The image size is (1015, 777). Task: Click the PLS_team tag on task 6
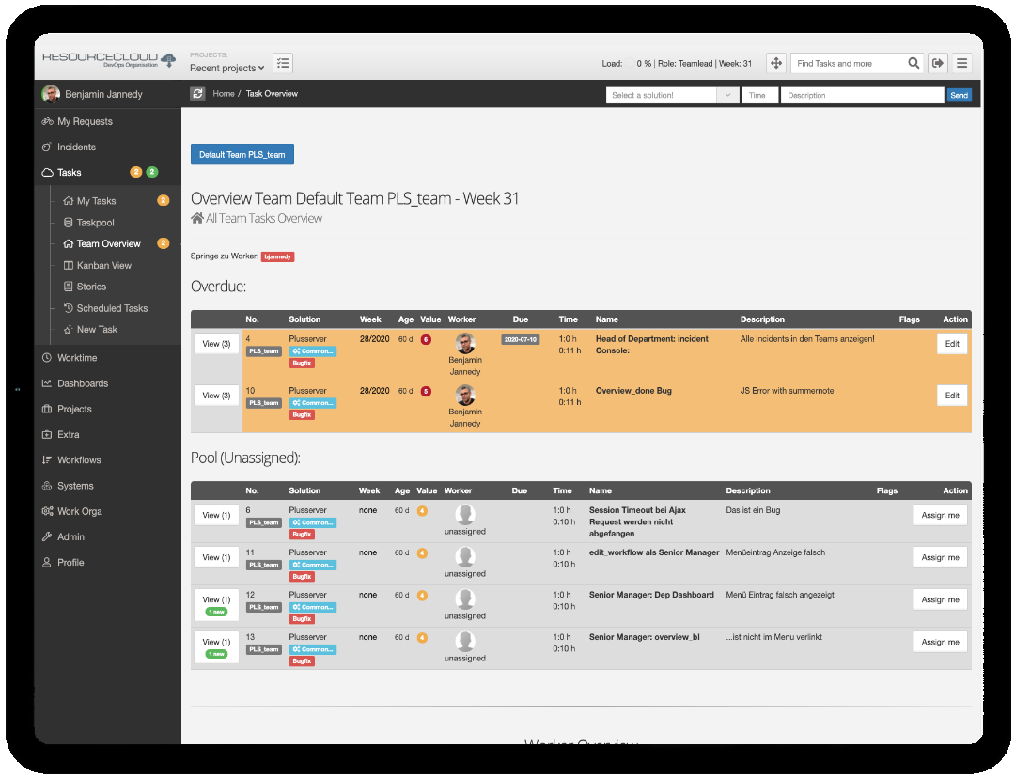tap(264, 522)
